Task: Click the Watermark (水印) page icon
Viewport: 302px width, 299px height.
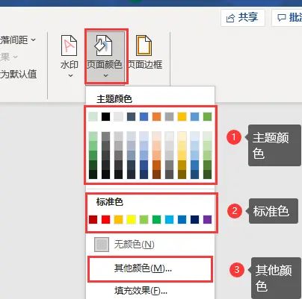Action: (x=69, y=45)
